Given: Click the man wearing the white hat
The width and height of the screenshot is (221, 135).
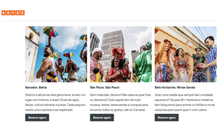Looking at the screenshot, I should 97,65.
